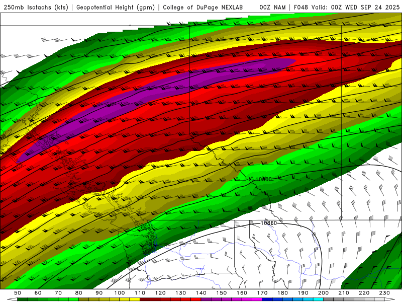Image resolution: width=402 pixels, height=302 pixels.
Task: Click 'Valid: 00Z WED SEP 24 2025' text
Action: coord(355,8)
